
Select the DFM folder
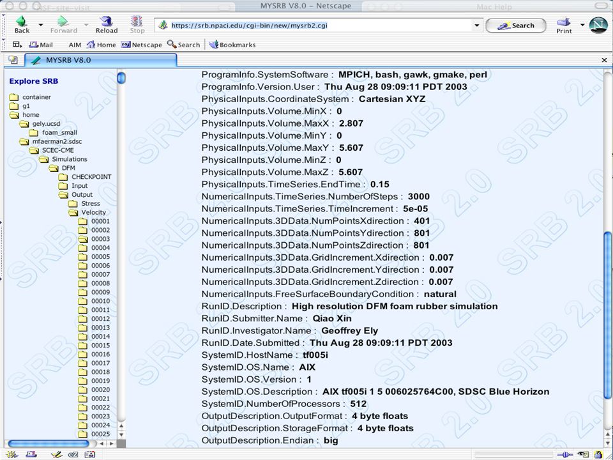click(62, 168)
